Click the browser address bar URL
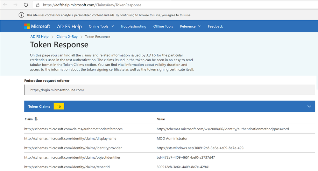The height and width of the screenshot is (171, 318). point(92,5)
